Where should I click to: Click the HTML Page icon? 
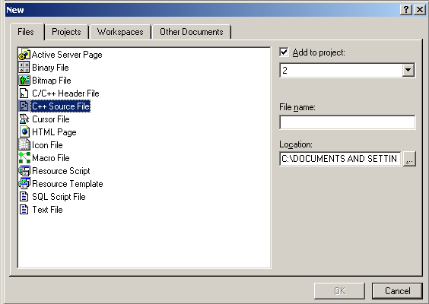tap(24, 131)
